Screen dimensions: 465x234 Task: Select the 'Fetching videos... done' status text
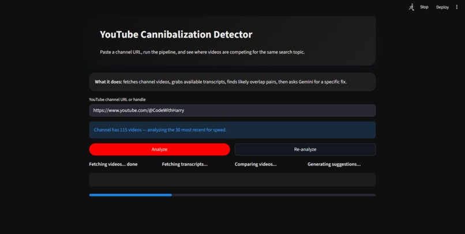tap(113, 164)
